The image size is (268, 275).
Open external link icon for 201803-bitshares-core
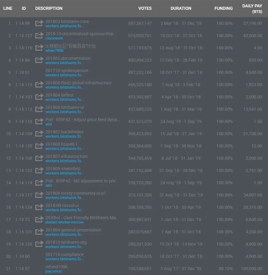(x=39, y=23)
